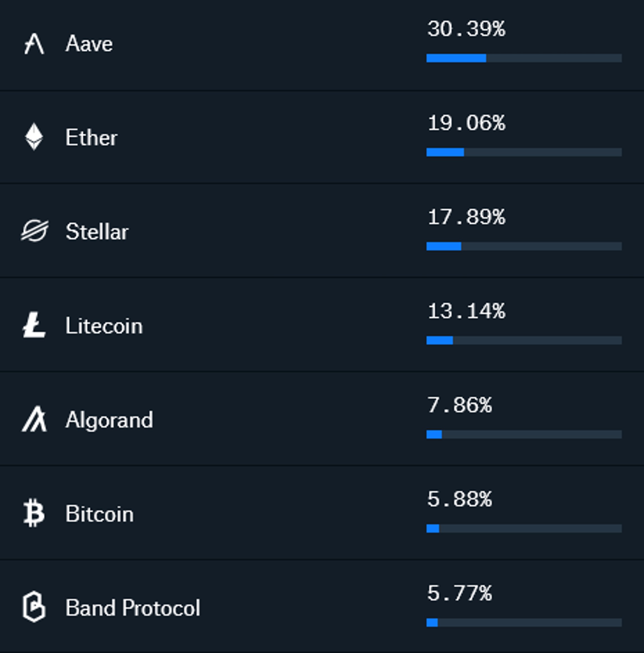Open the Litecoin asset label
The height and width of the screenshot is (653, 644).
(104, 326)
